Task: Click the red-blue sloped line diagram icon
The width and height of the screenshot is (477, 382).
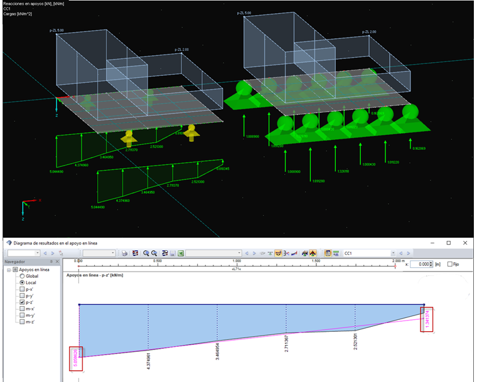Action: click(294, 253)
